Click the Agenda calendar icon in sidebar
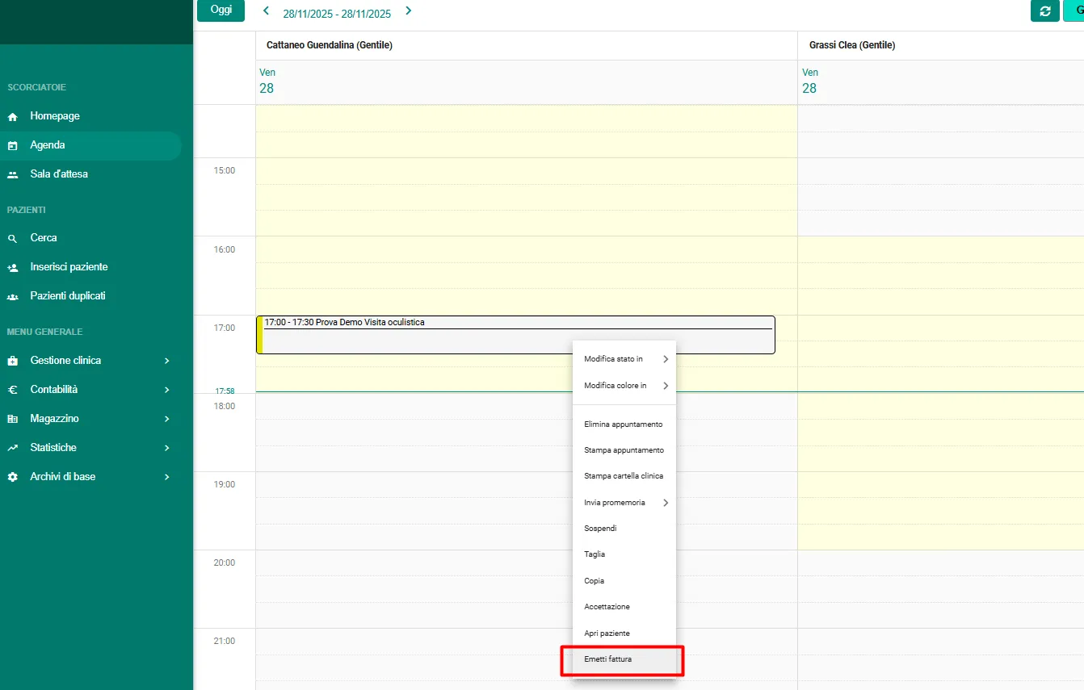This screenshot has width=1084, height=690. pos(13,146)
